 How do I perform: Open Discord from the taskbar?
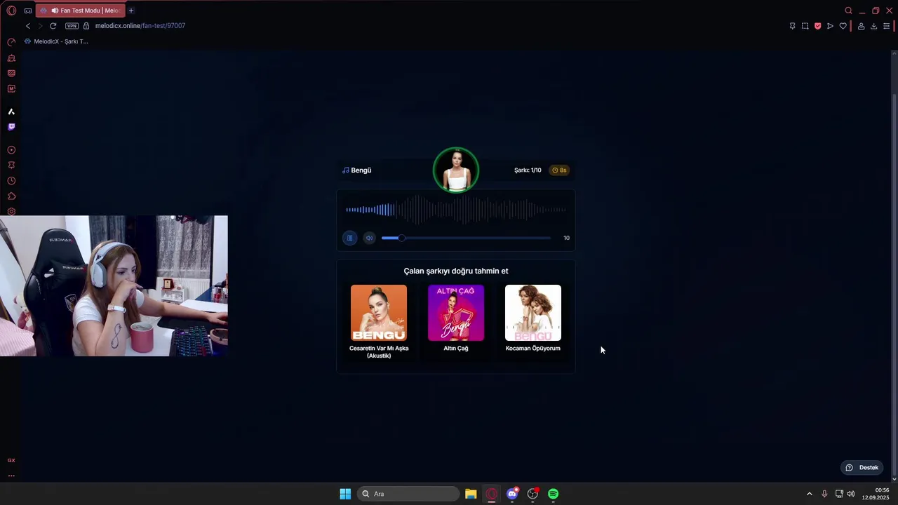(512, 494)
